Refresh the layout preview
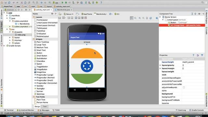Viewport: 208px width, 117px height. (150, 18)
